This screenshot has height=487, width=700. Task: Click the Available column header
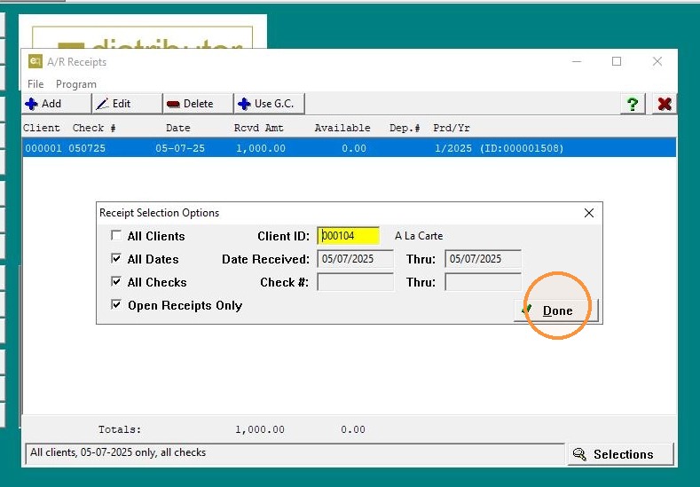click(342, 128)
